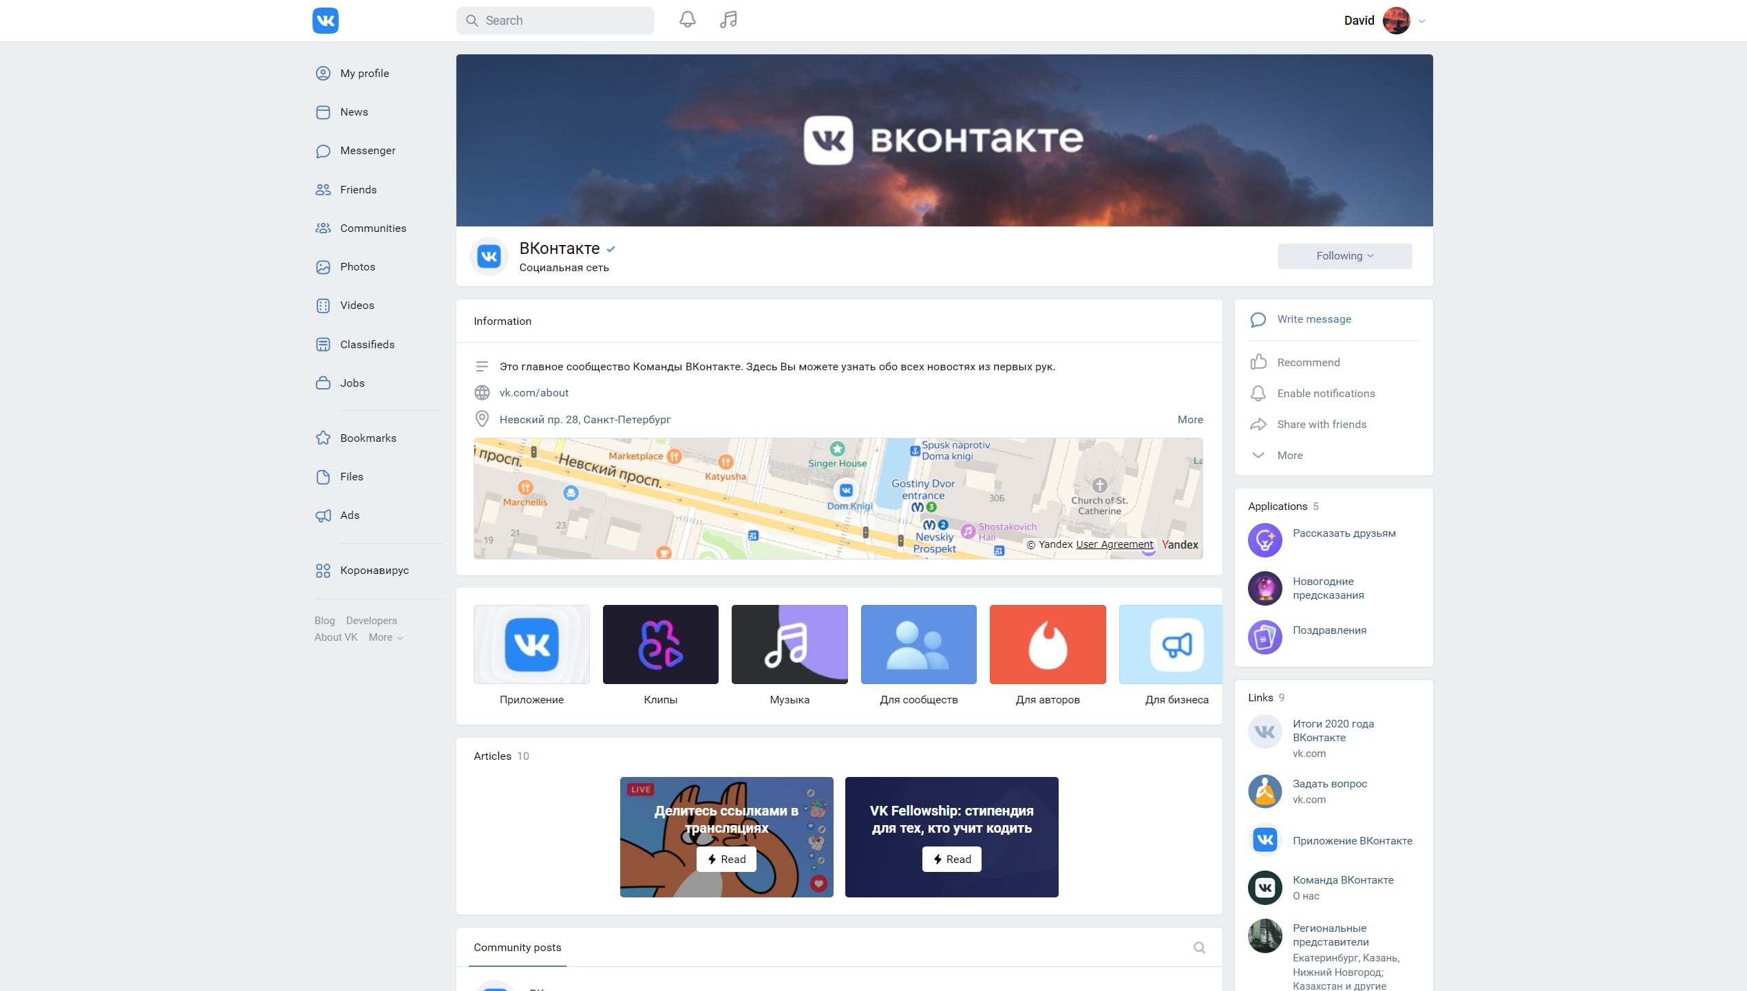
Task: Open the vk.com/about link
Action: point(533,393)
